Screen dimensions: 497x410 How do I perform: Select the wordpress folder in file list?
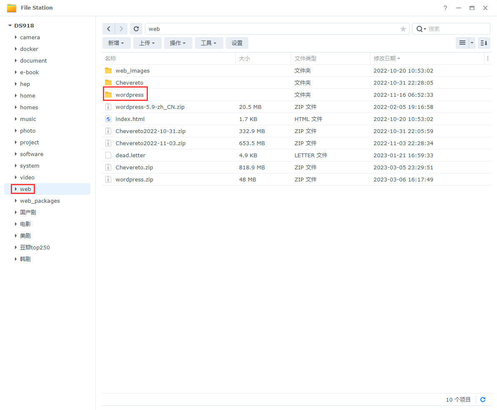(x=130, y=95)
